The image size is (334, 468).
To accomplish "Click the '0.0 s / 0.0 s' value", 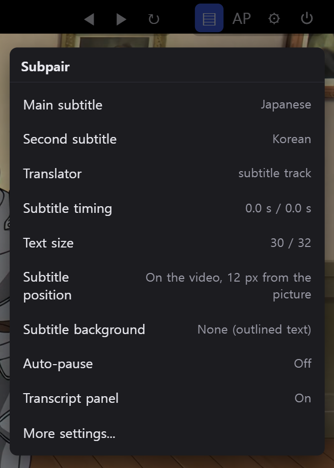I will coord(278,208).
